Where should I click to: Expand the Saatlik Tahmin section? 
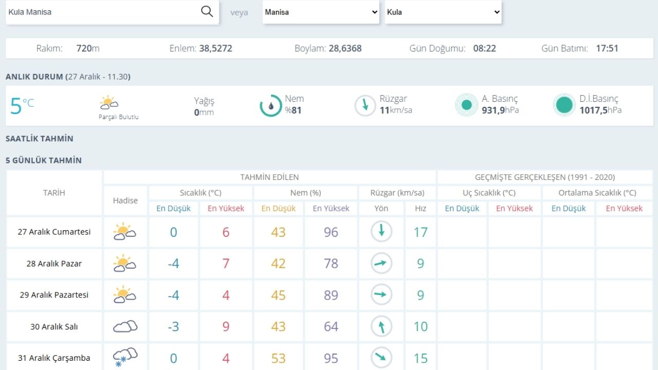coord(40,139)
